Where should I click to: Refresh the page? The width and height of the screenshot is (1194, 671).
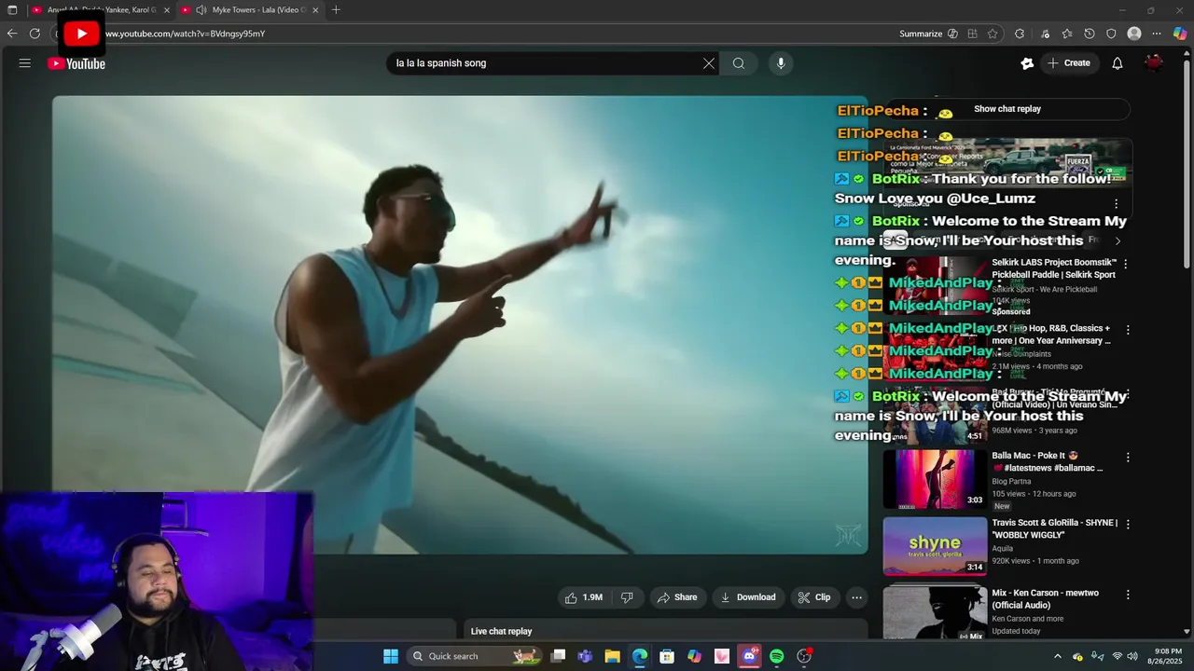coord(35,34)
